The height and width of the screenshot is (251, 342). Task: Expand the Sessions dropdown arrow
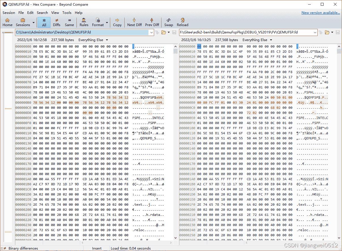point(34,22)
